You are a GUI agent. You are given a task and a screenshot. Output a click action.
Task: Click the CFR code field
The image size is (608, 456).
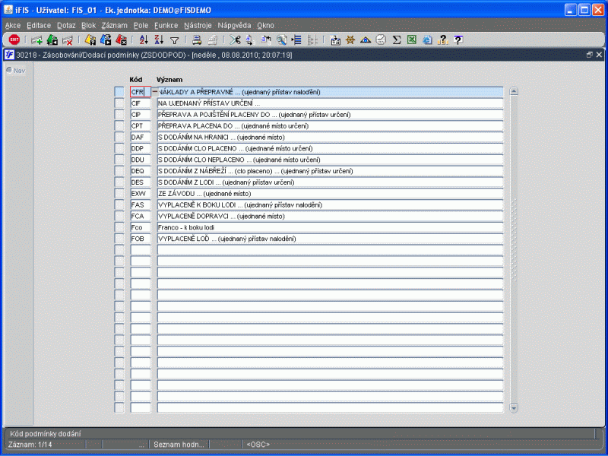141,92
